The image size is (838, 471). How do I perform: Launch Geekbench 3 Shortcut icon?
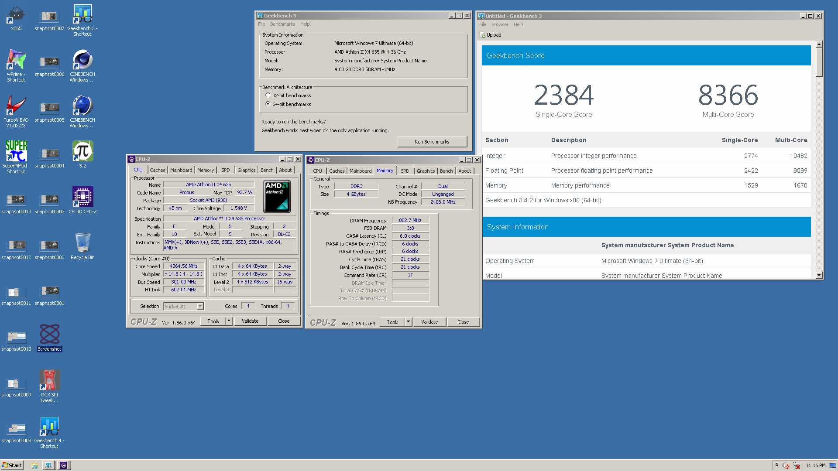coord(82,20)
